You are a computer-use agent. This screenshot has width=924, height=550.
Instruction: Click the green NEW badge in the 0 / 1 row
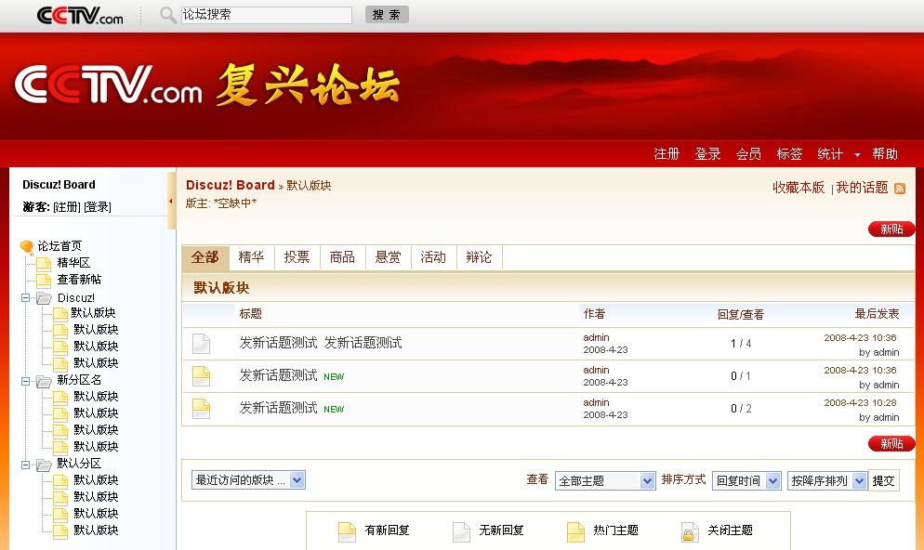tap(334, 377)
